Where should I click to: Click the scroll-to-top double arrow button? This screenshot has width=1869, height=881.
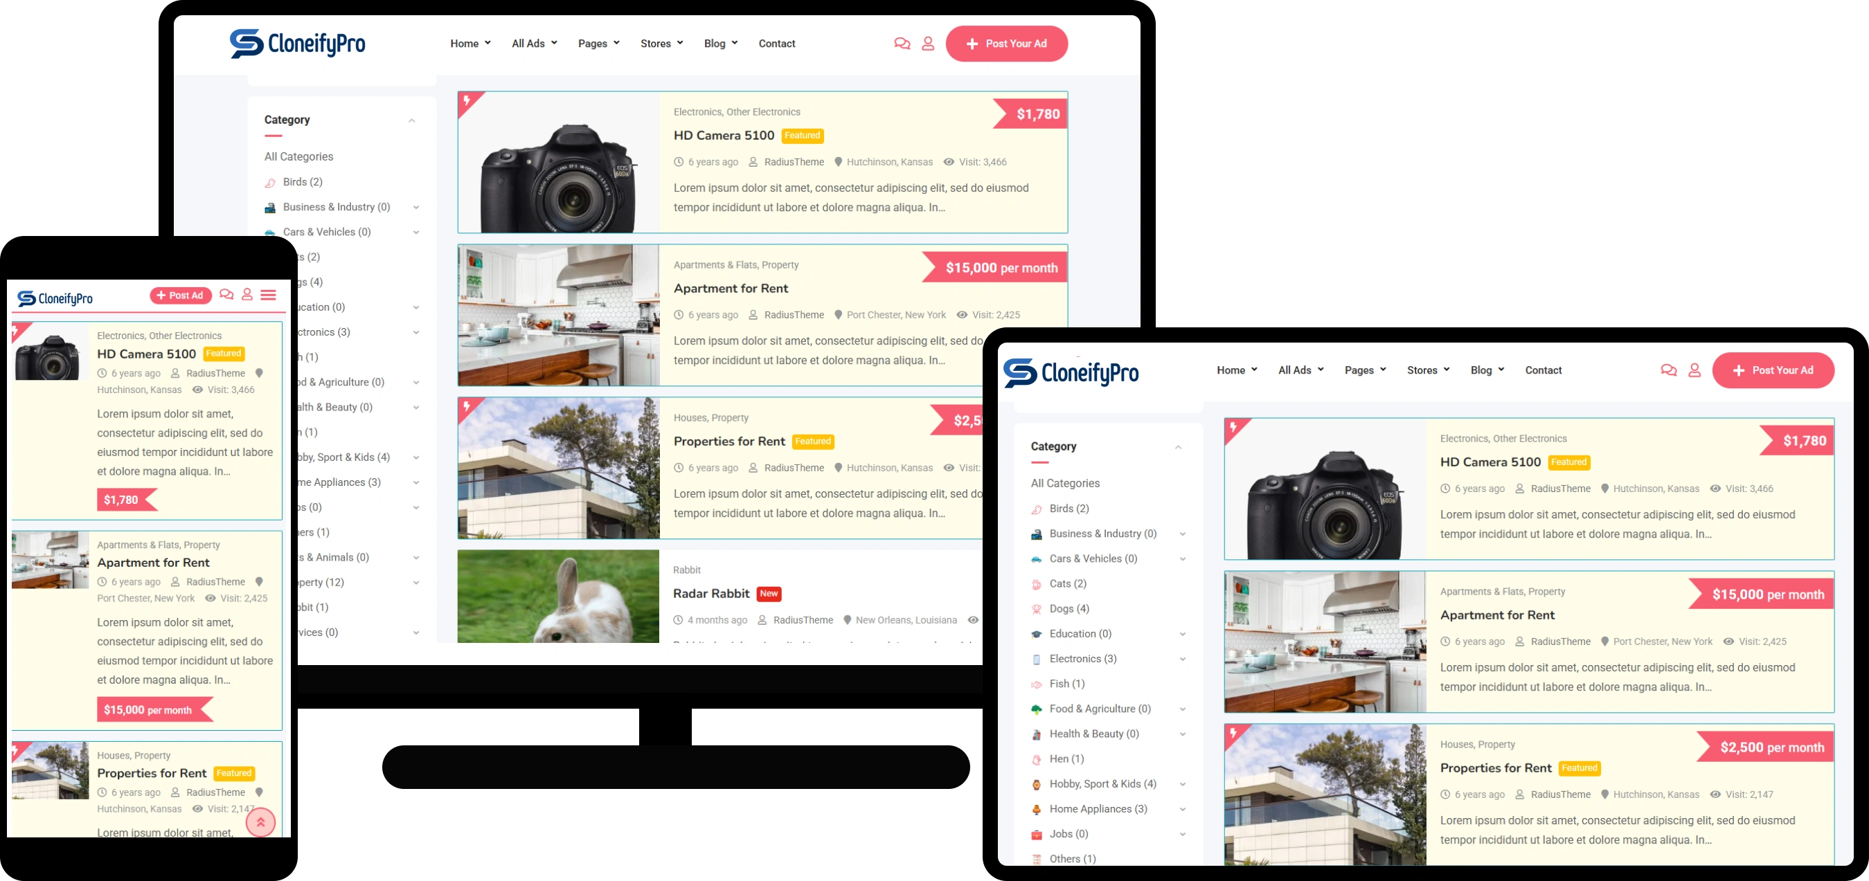(x=260, y=822)
